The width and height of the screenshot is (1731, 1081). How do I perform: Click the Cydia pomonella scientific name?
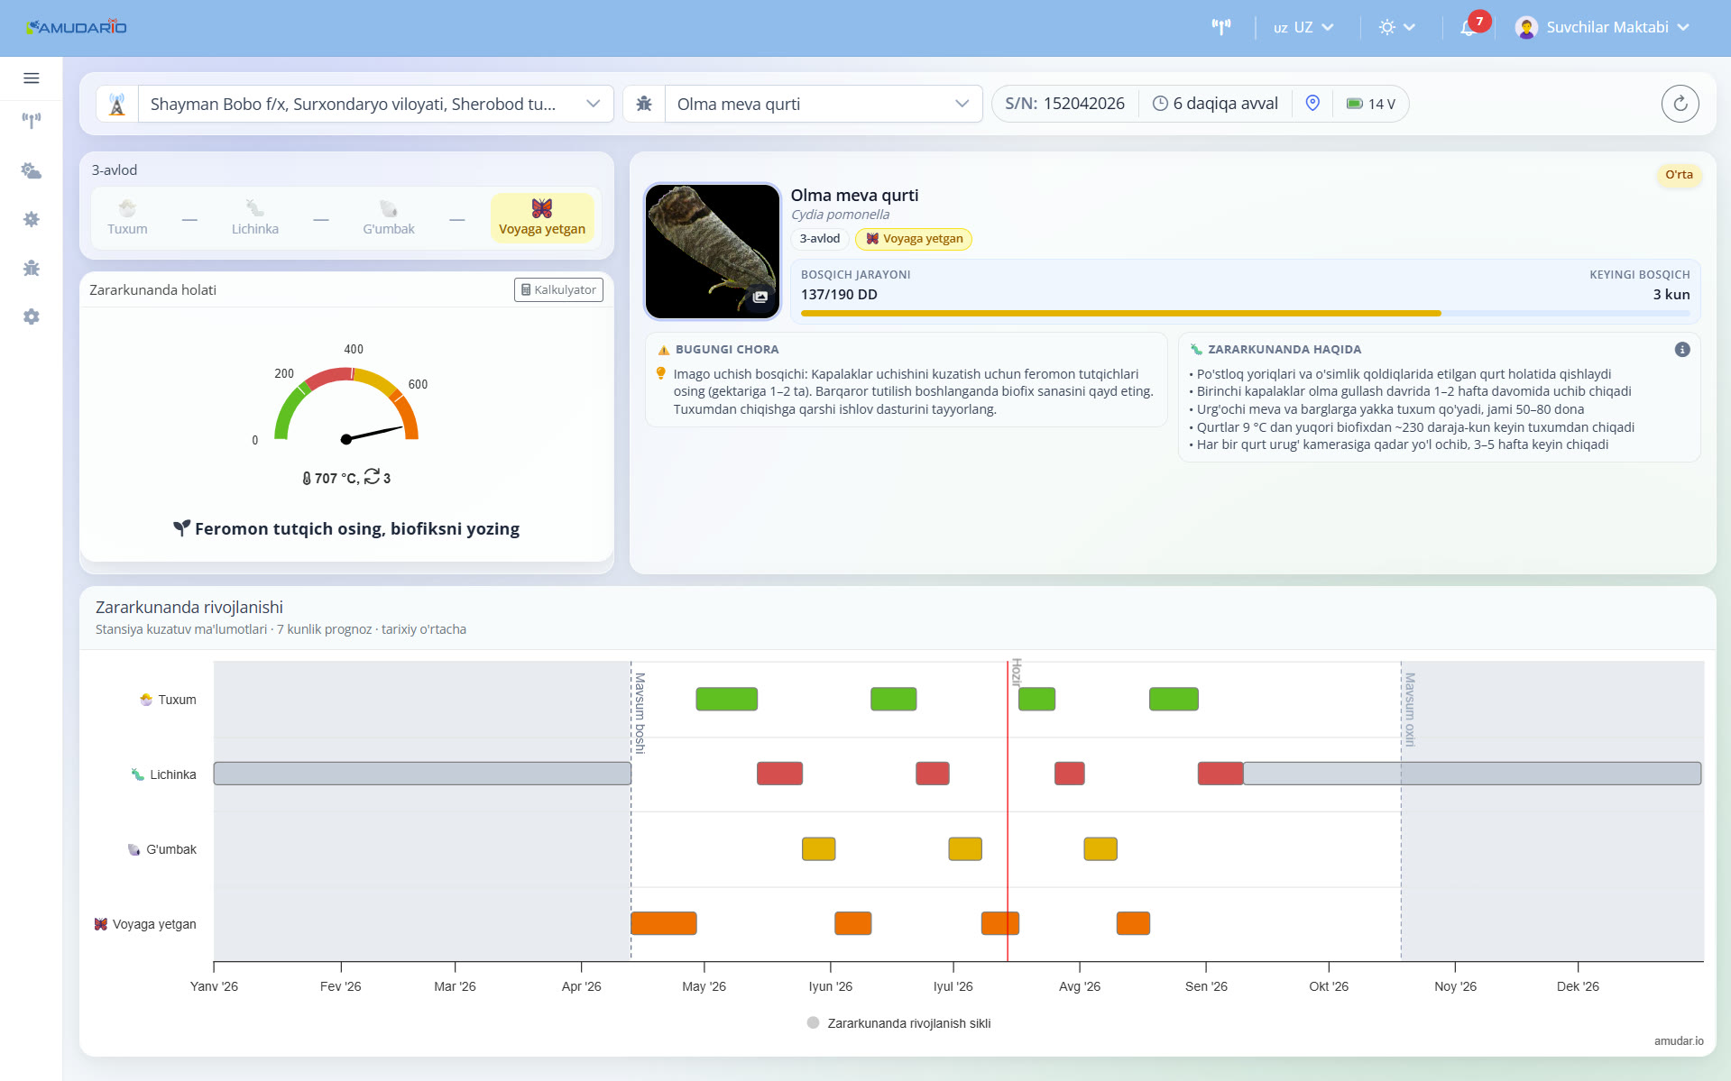pos(840,215)
